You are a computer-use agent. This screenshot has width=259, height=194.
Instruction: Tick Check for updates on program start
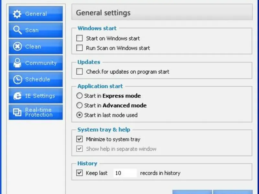[x=79, y=71]
